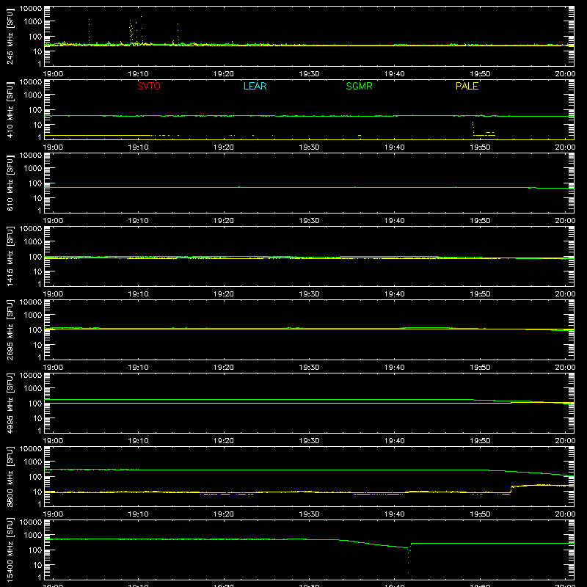587x587 pixels.
Task: Click the 19:30 tick under the 2695 MHz panel
Action: tap(309, 368)
